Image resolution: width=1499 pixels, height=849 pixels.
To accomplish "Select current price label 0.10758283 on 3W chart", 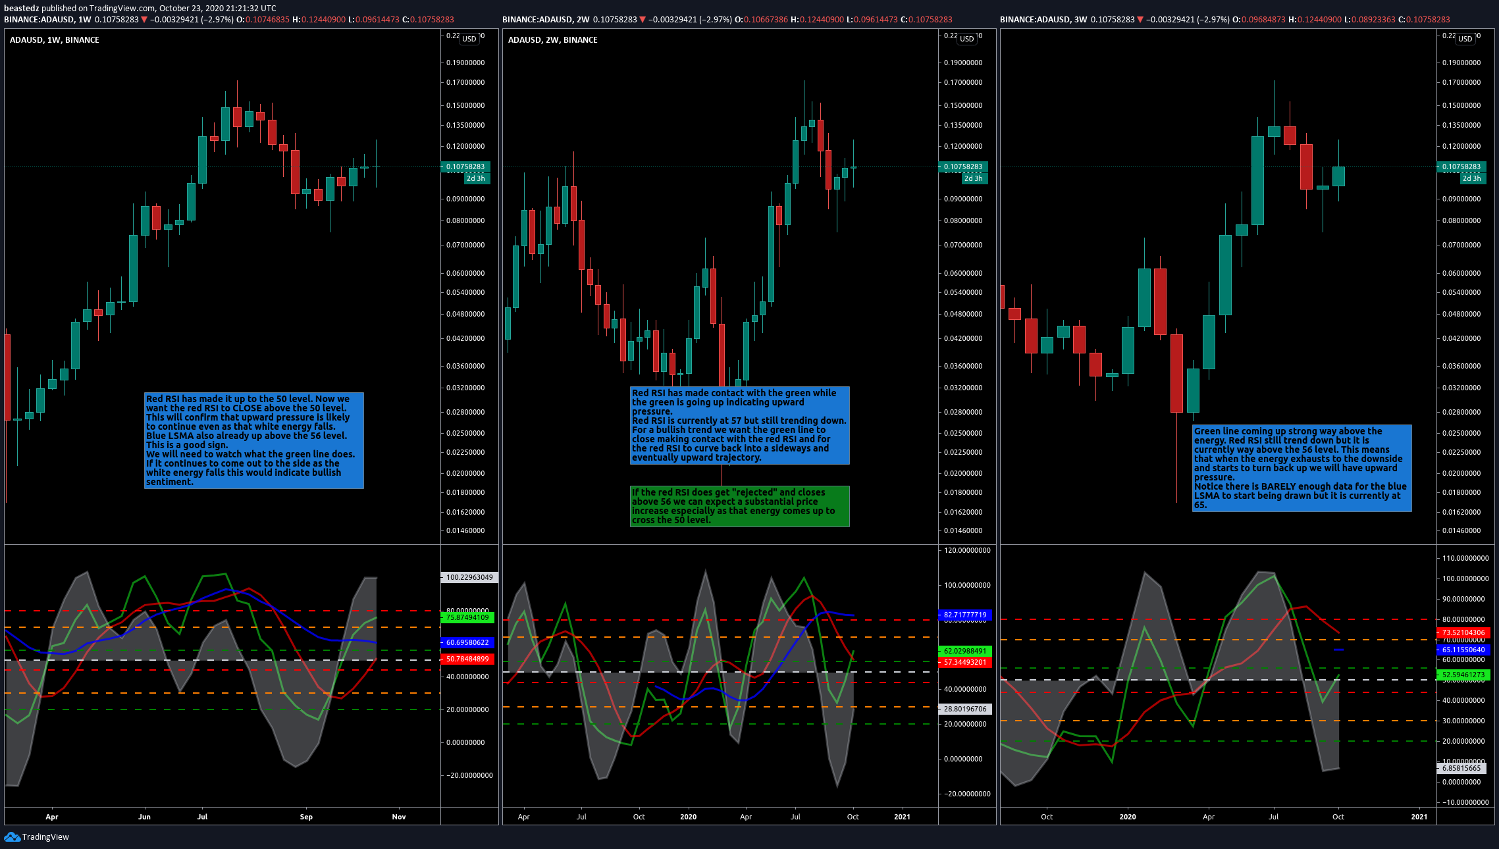I will pos(1461,167).
